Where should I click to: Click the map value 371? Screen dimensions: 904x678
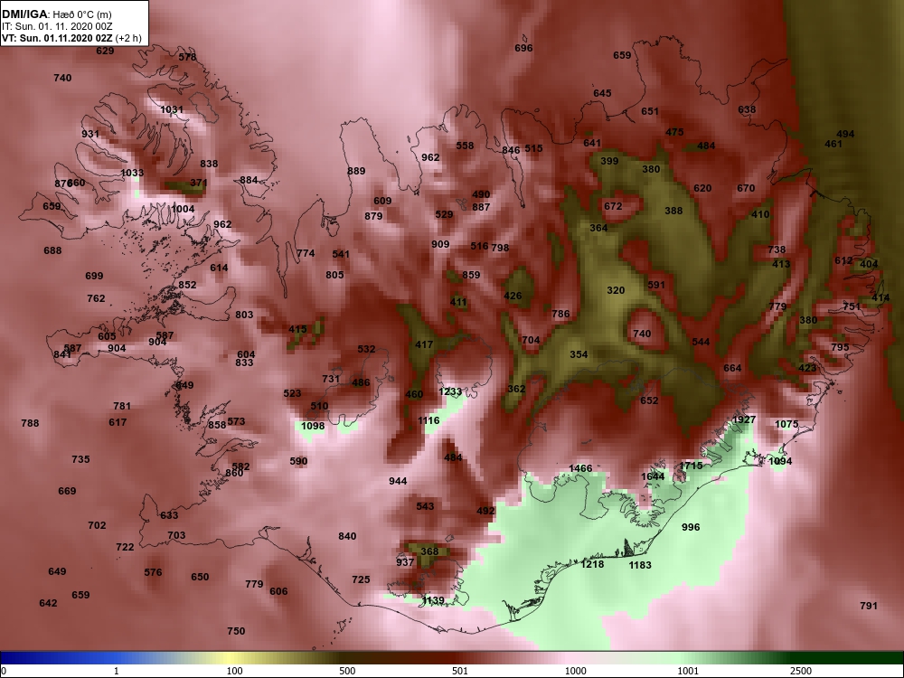pos(199,183)
